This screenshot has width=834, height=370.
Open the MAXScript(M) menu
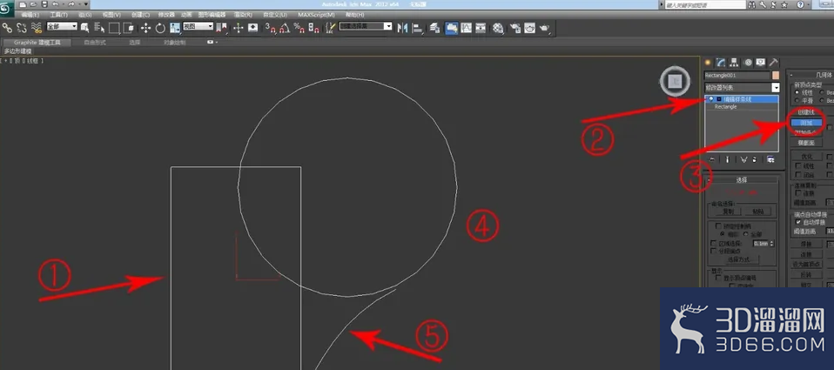(x=316, y=15)
